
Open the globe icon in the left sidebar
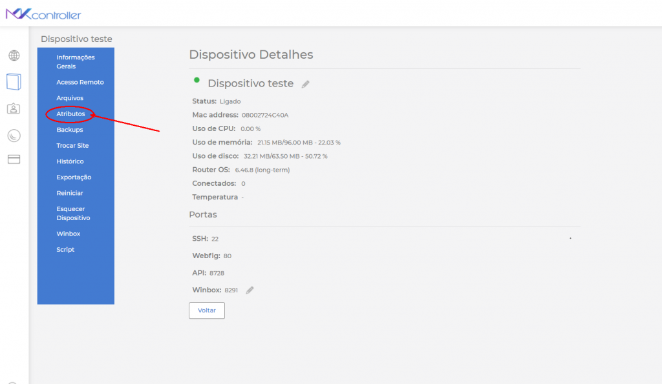pyautogui.click(x=14, y=56)
